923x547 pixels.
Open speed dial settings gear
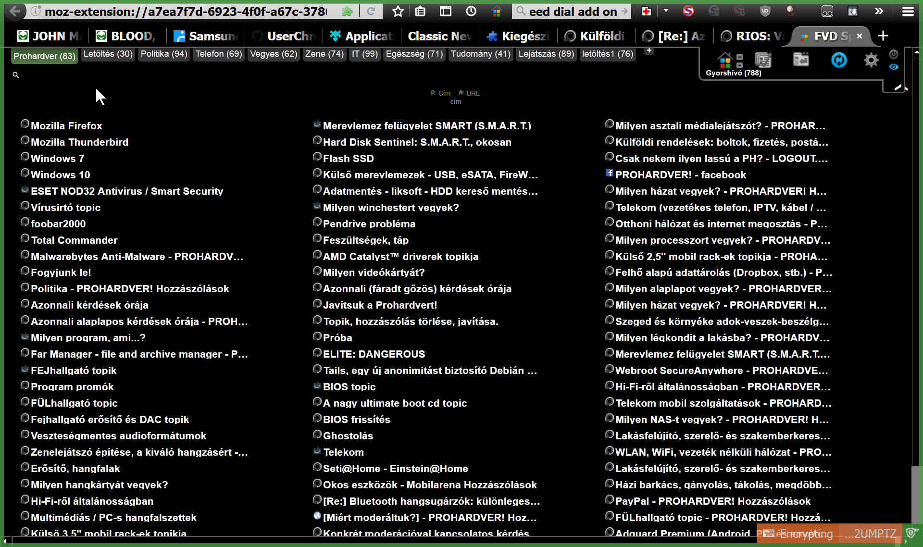[871, 60]
